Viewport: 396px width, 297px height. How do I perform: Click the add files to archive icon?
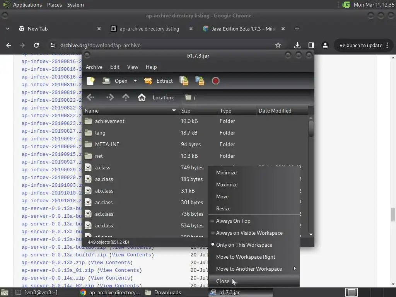[184, 81]
